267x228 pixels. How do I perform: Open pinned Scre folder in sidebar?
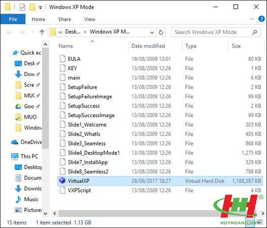[x=27, y=85]
